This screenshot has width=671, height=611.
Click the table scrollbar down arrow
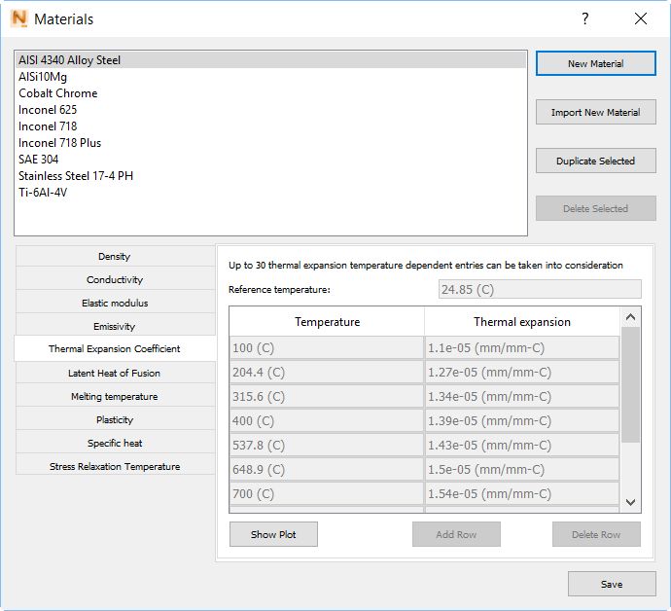pyautogui.click(x=630, y=502)
